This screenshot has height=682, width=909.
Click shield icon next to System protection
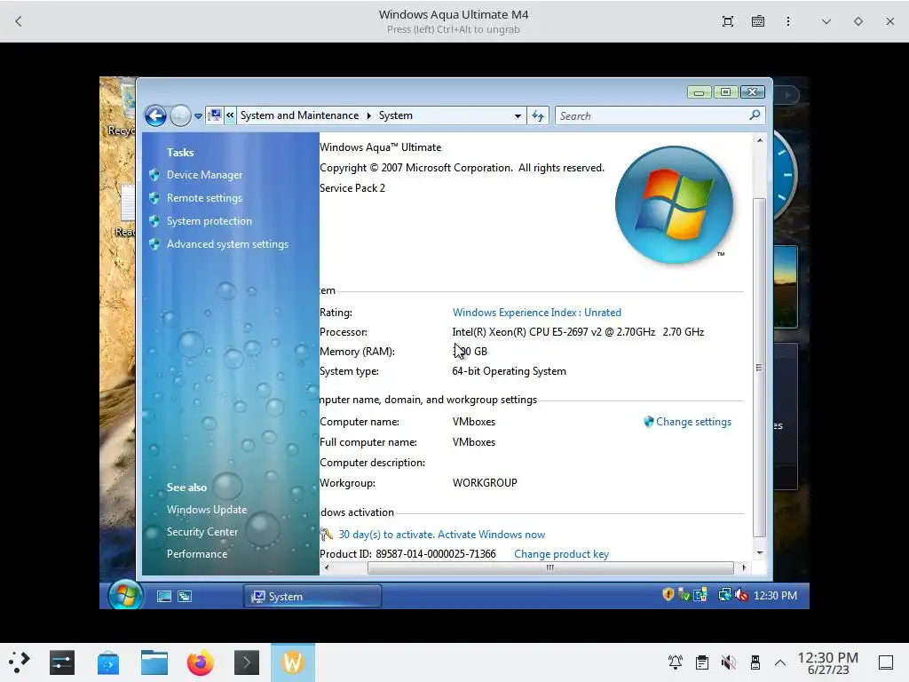pos(154,221)
